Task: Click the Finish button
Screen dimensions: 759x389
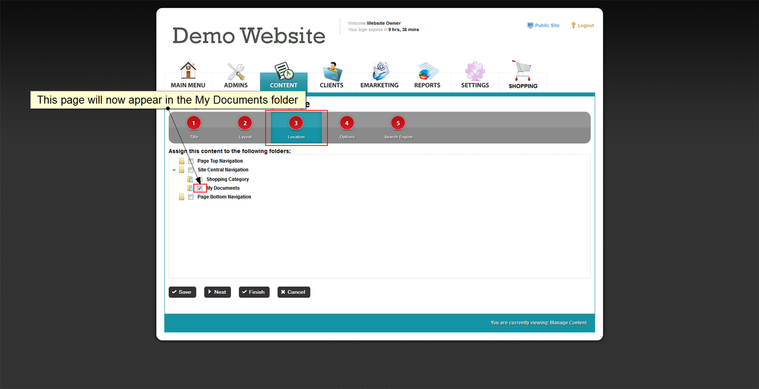Action: point(254,292)
